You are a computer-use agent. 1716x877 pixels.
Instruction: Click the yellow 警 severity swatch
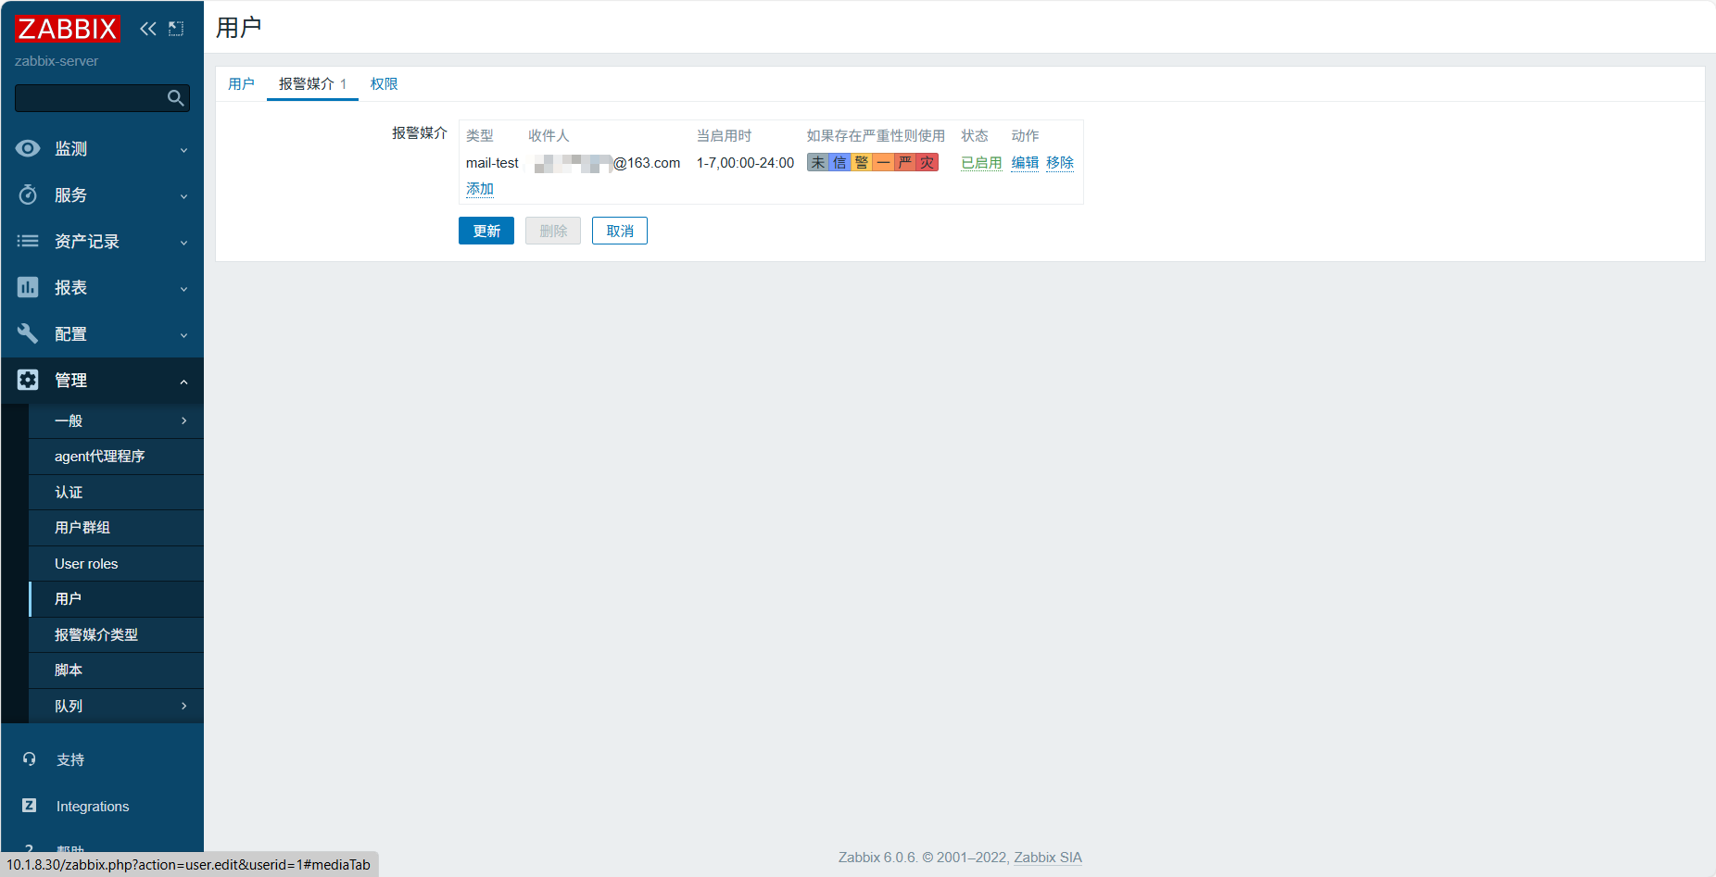(x=861, y=163)
